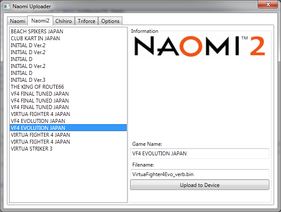Viewport: 281px width, 212px height.
Task: Click the Game Name text field
Action: click(x=200, y=154)
